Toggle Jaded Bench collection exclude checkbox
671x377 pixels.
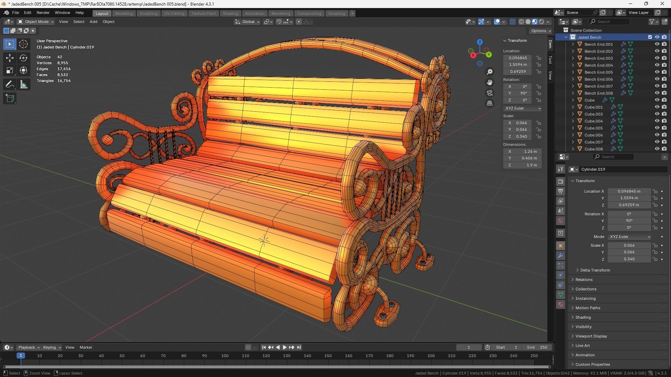tap(650, 37)
